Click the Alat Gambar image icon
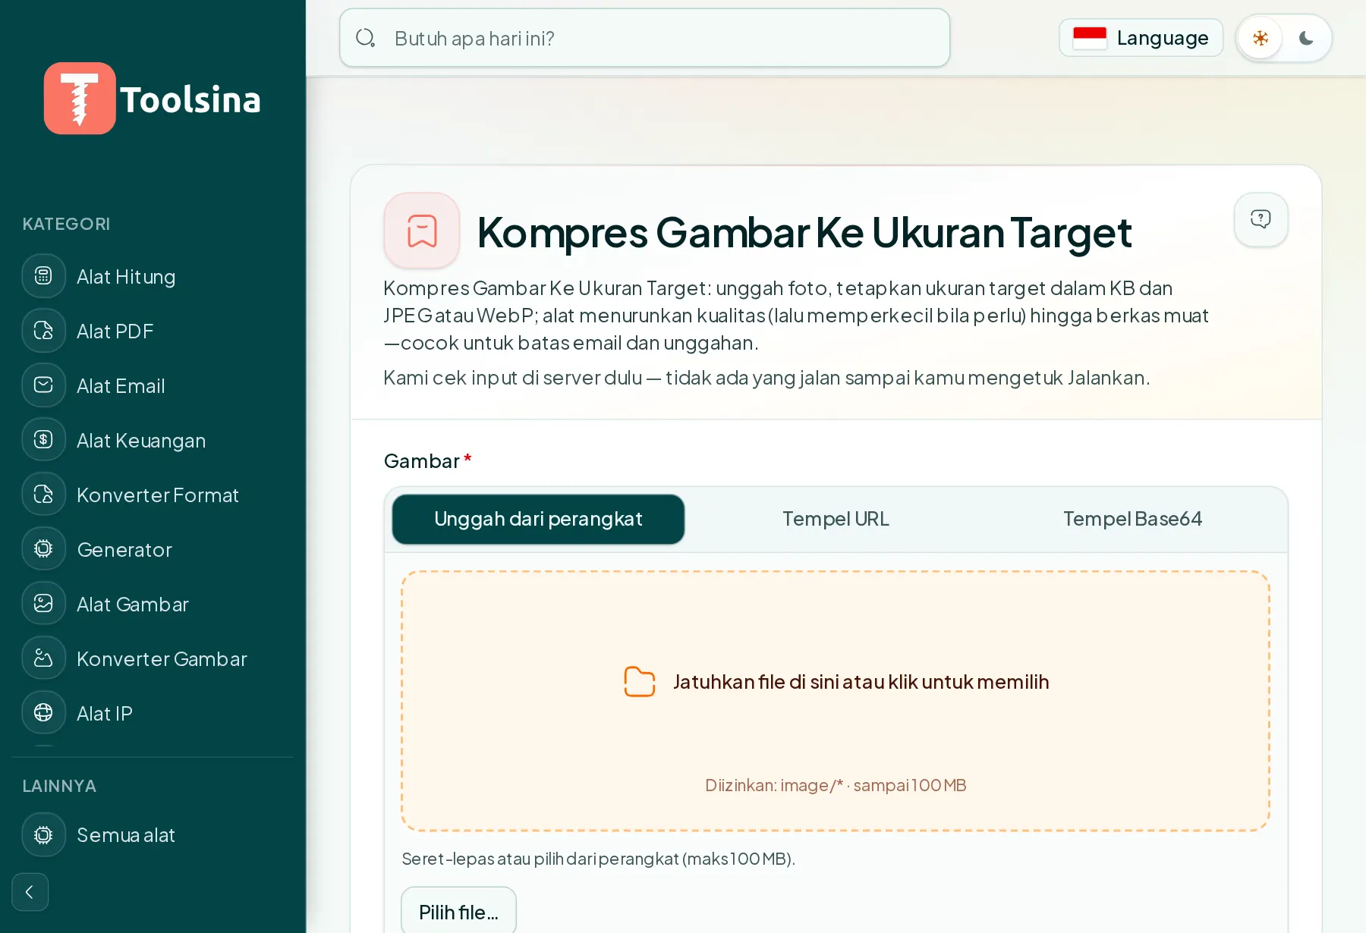This screenshot has width=1366, height=933. click(x=44, y=604)
